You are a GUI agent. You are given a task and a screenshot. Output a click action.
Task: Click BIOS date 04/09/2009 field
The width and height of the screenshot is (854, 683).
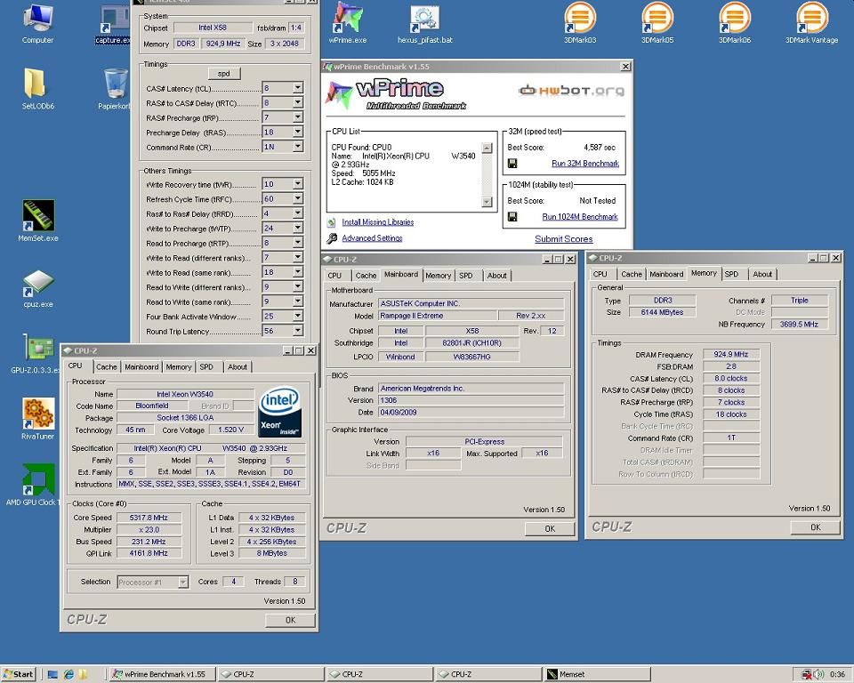click(471, 413)
